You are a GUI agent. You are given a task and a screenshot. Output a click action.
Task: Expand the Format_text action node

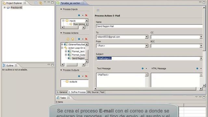coord(66,51)
